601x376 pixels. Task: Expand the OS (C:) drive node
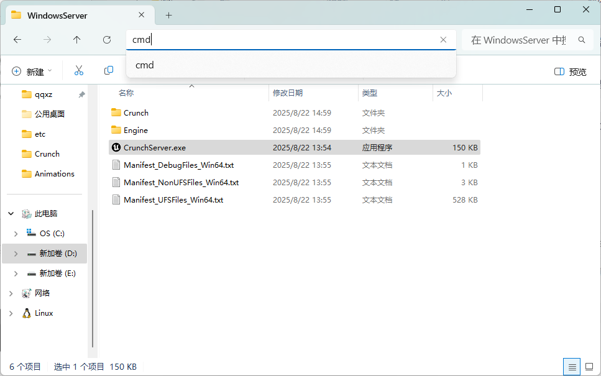tap(16, 234)
